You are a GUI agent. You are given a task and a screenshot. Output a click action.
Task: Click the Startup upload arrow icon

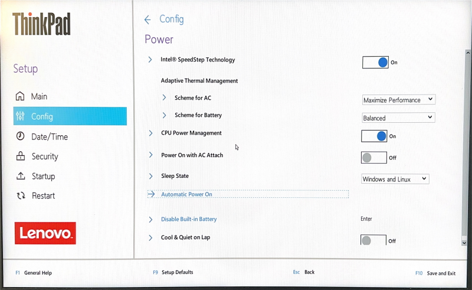pyautogui.click(x=21, y=176)
